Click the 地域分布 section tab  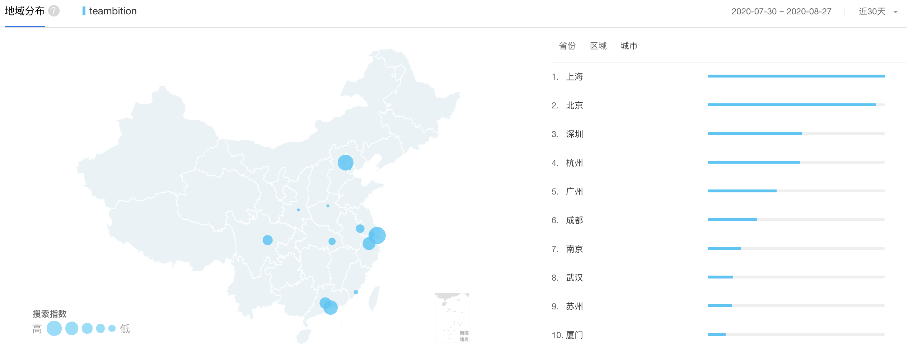pos(25,11)
